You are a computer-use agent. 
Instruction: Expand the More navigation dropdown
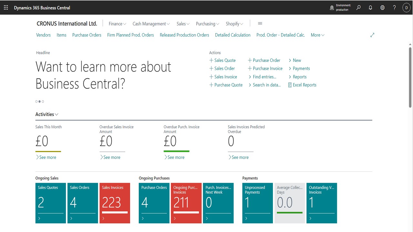pyautogui.click(x=318, y=35)
